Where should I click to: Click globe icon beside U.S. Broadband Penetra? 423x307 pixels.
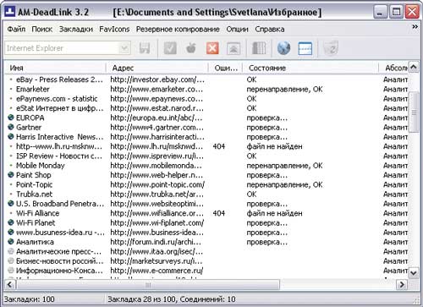pos(11,203)
